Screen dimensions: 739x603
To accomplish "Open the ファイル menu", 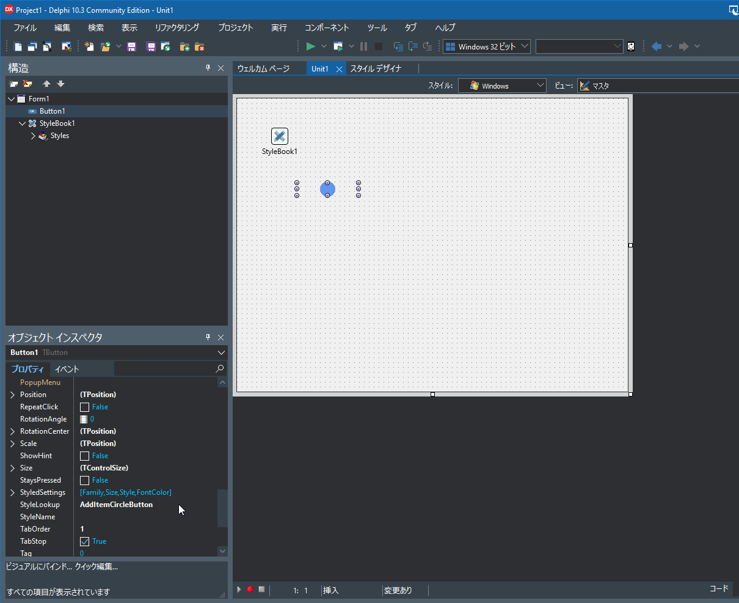I will pyautogui.click(x=25, y=27).
